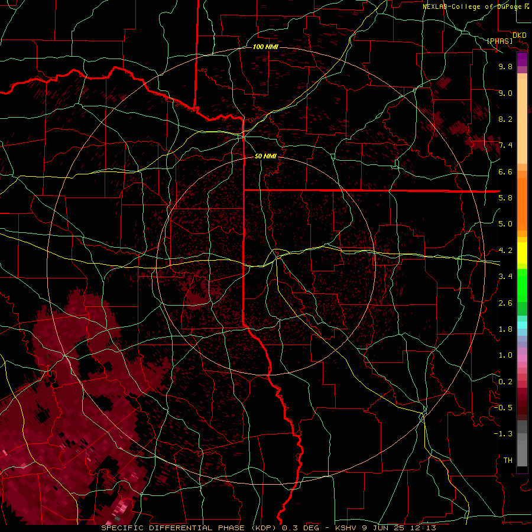Click the bright green segment of the color bar
The width and height of the screenshot is (532, 532).
pos(522,286)
